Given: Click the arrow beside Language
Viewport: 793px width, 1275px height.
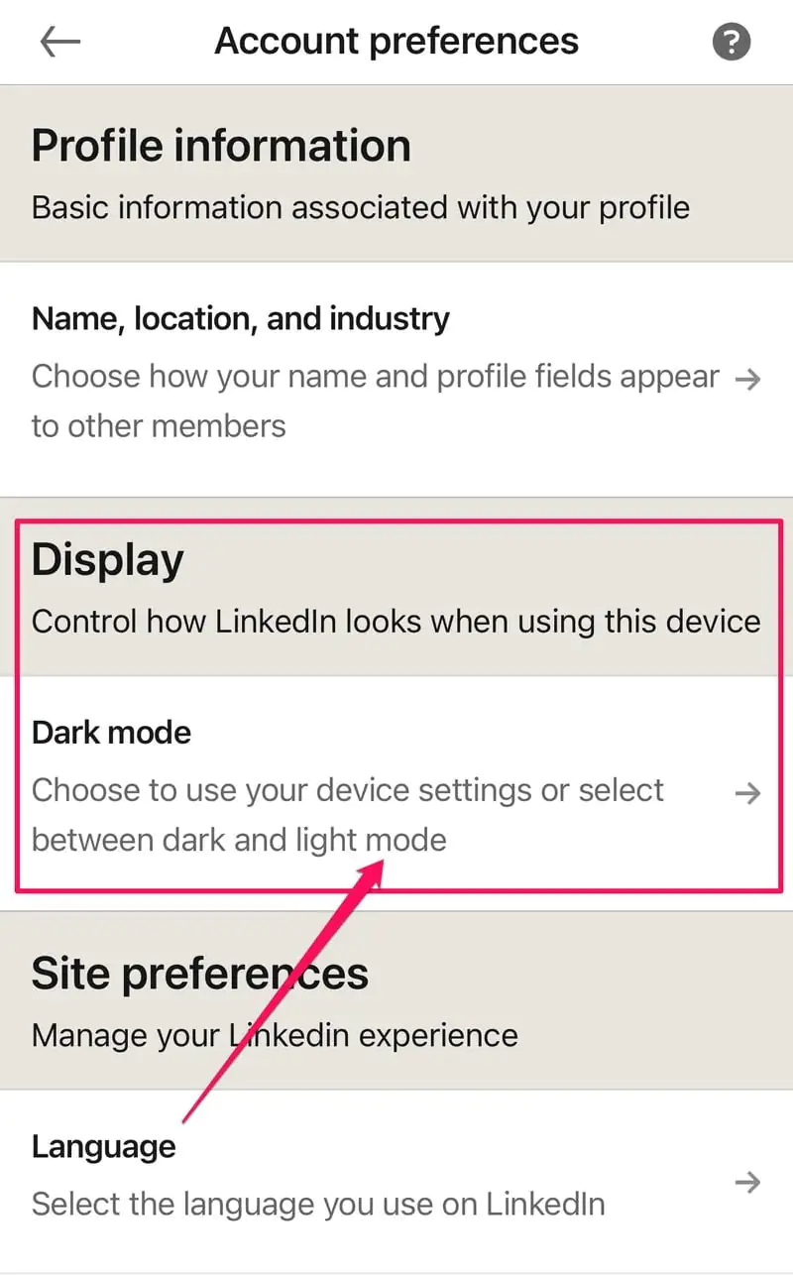Looking at the screenshot, I should coord(748,1182).
